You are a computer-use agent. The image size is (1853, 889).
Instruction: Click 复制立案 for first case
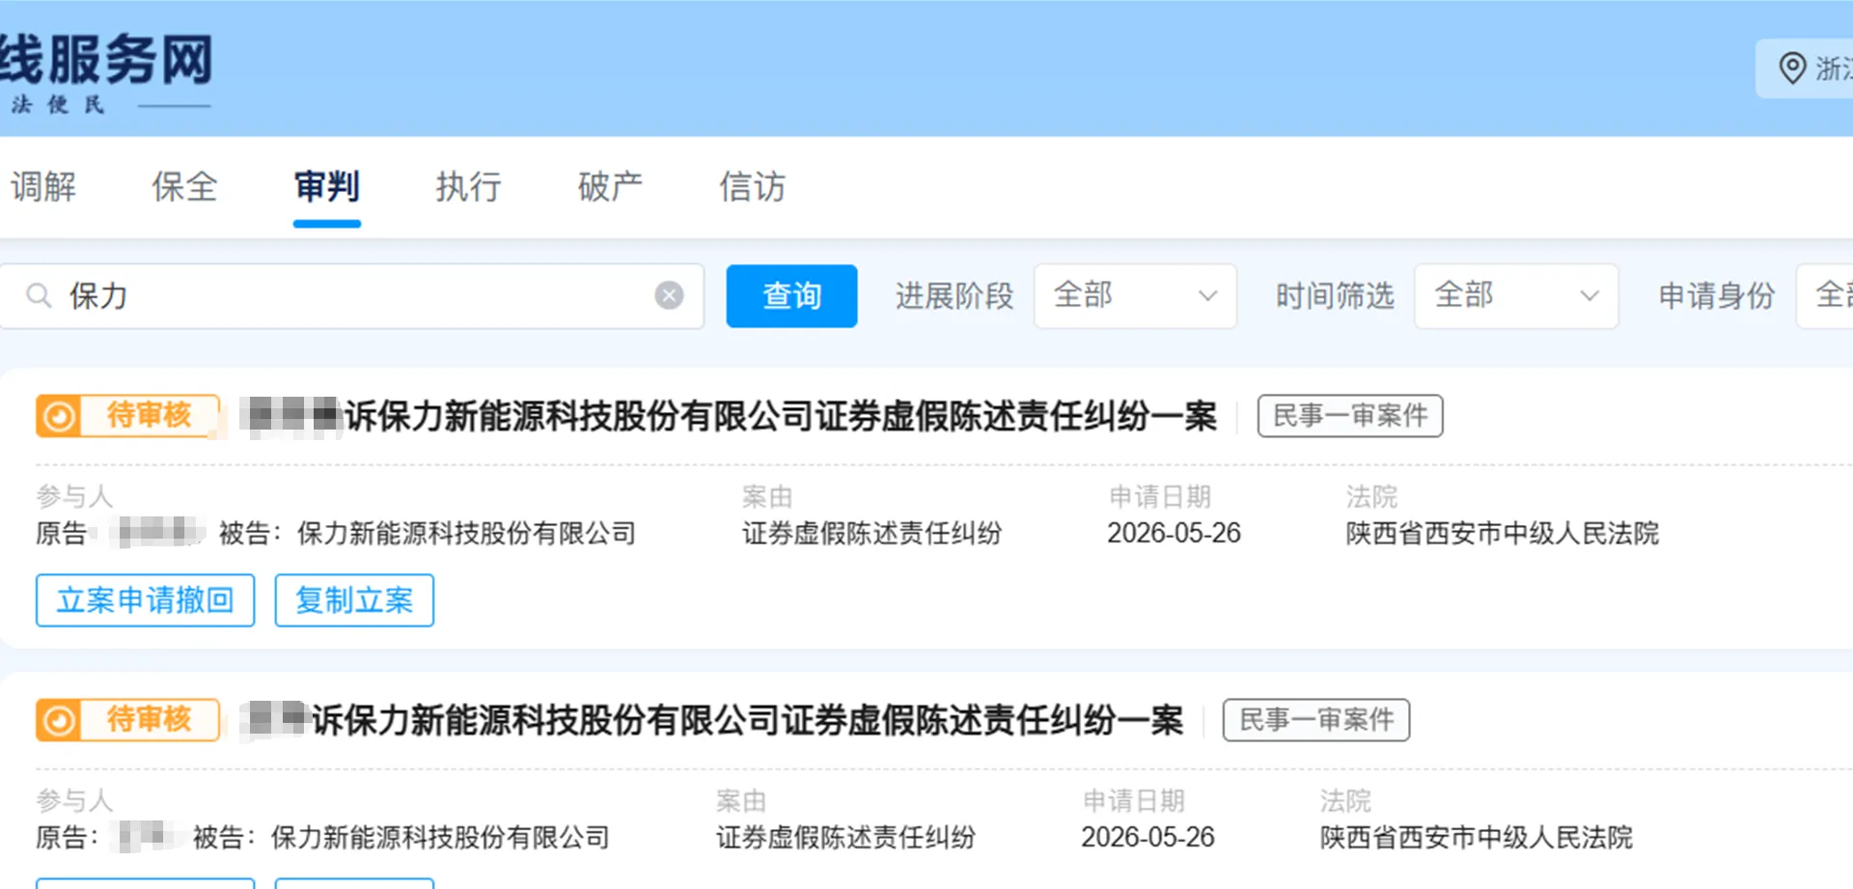point(354,600)
